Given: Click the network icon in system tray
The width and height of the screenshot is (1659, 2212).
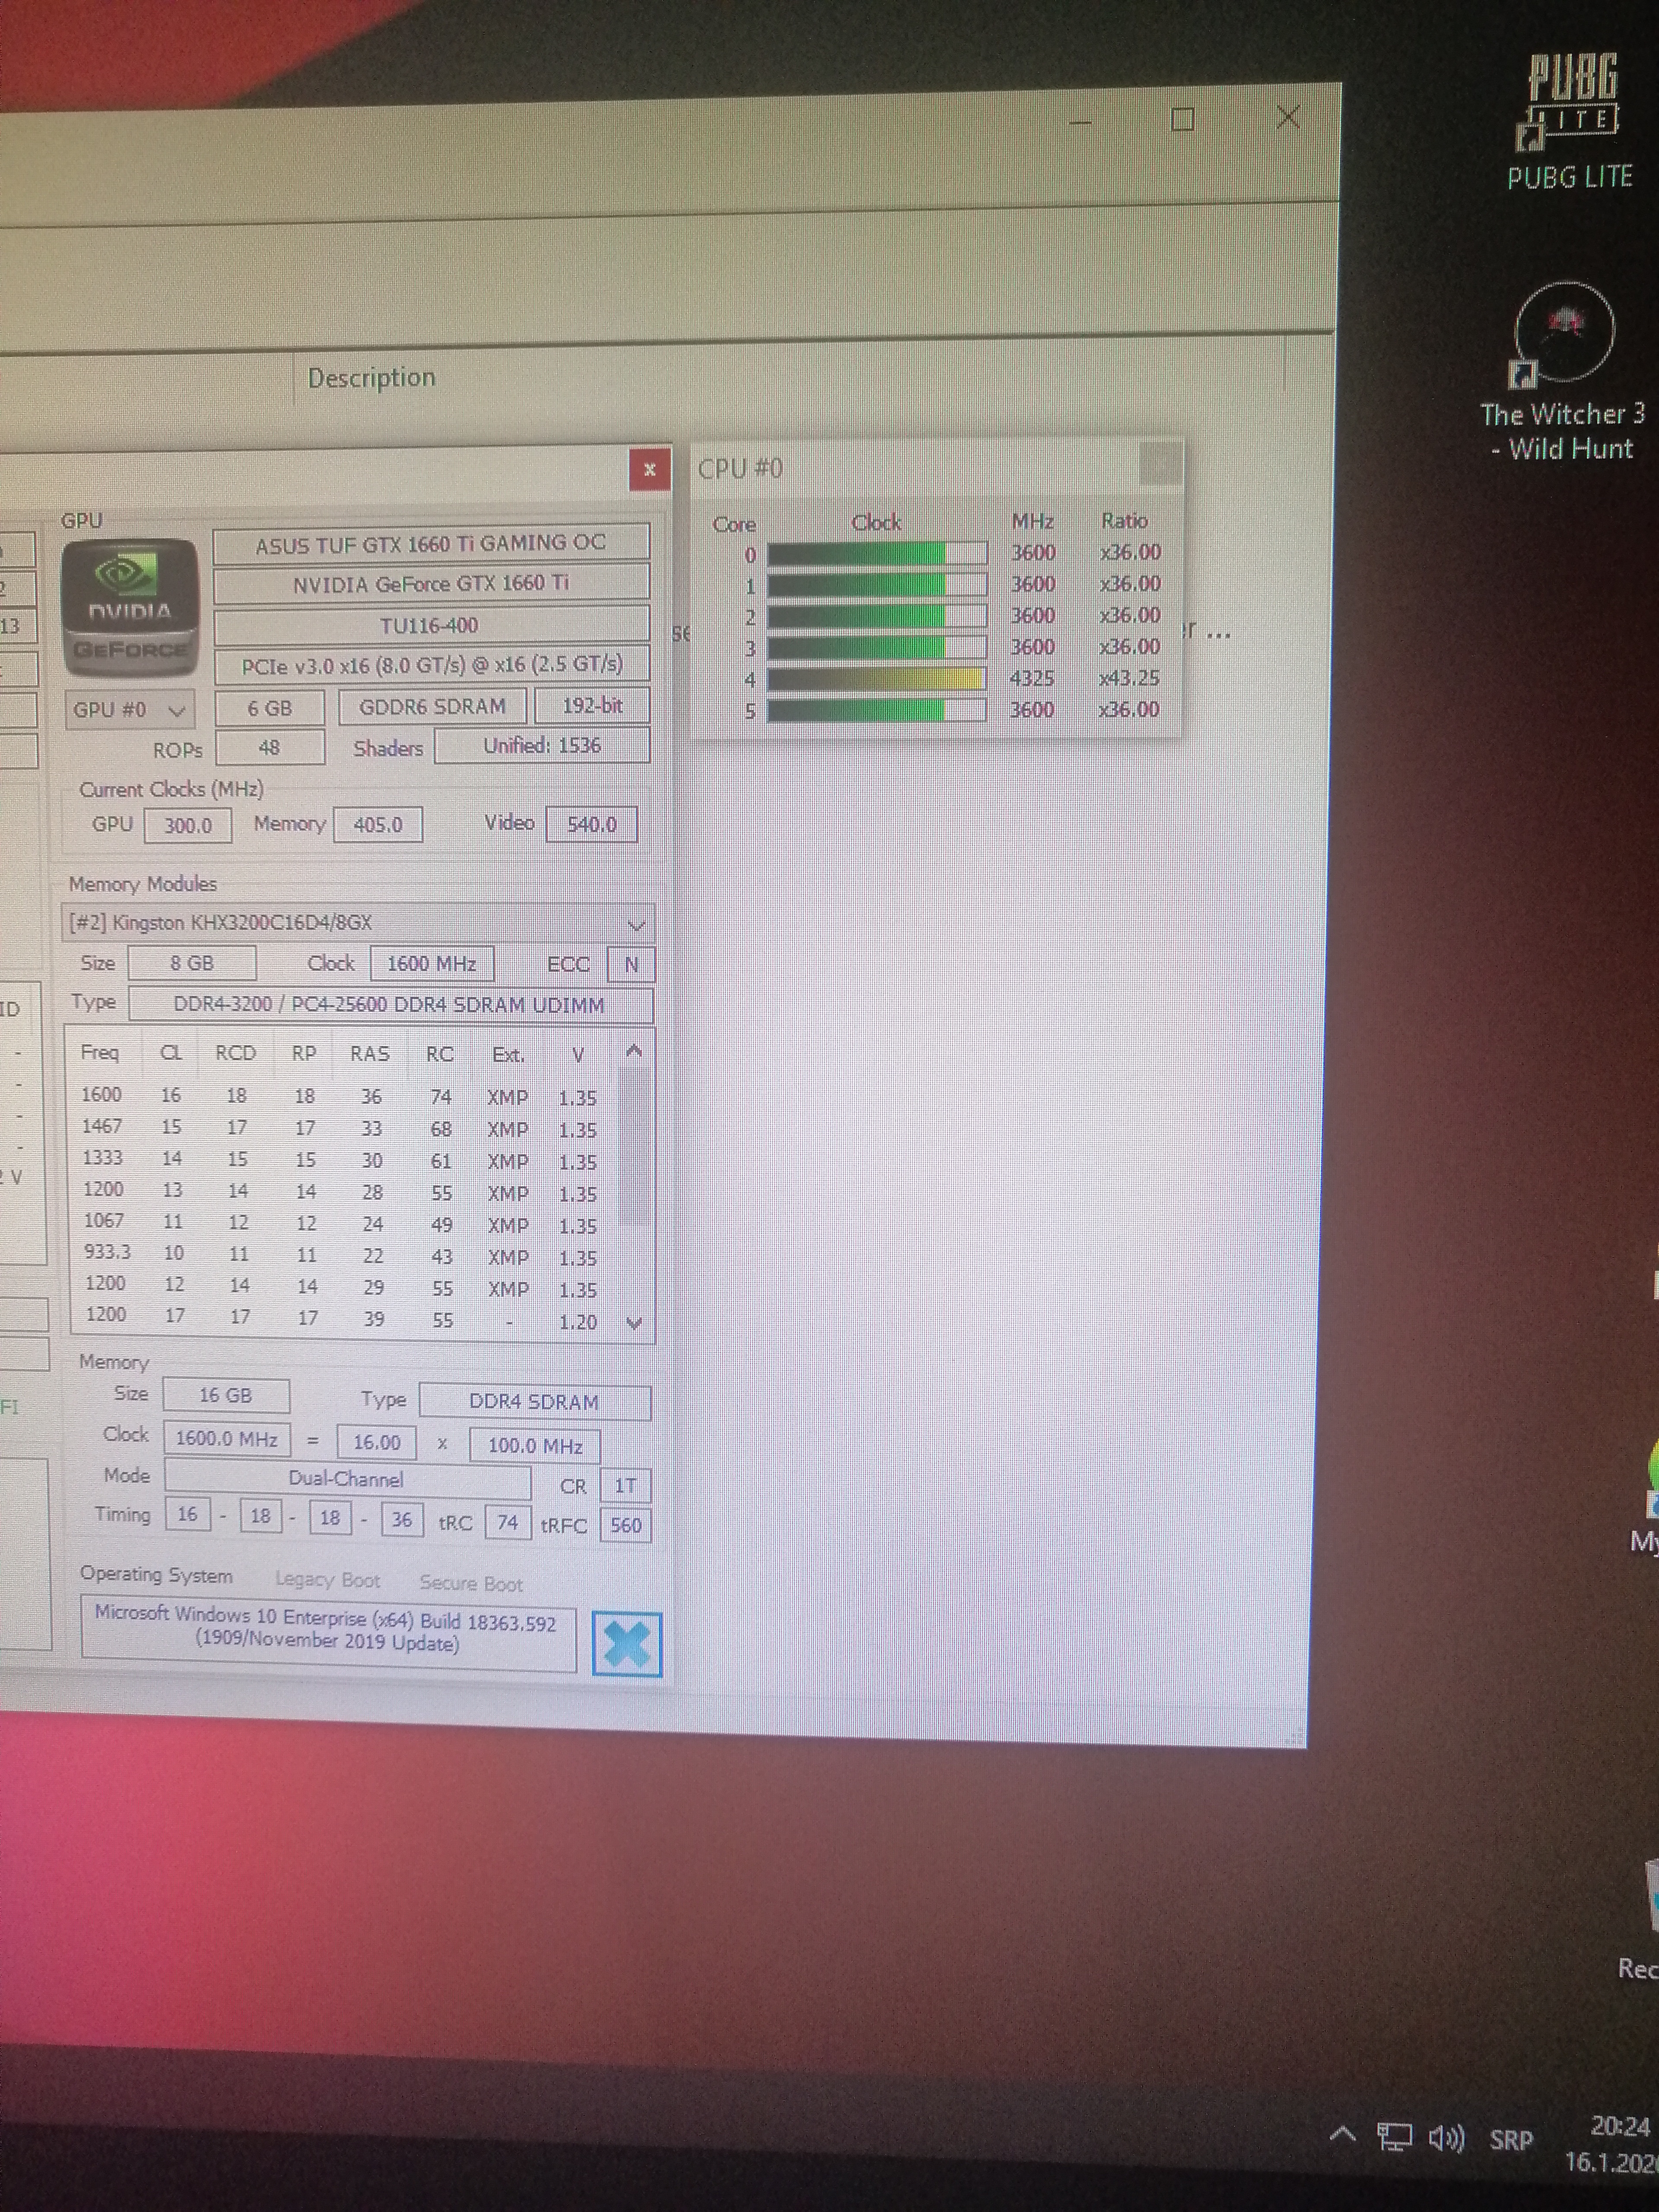Looking at the screenshot, I should coord(1395,2137).
